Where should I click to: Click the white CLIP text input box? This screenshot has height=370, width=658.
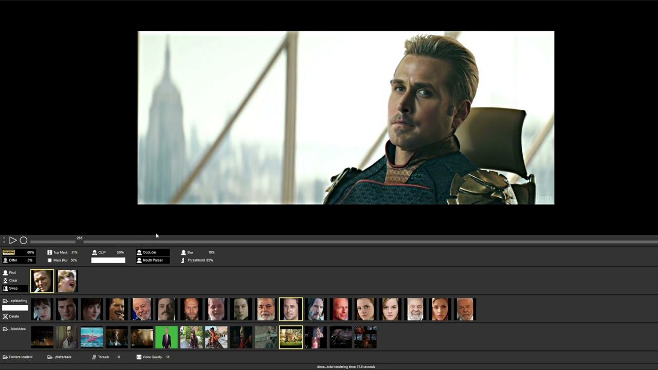click(108, 260)
